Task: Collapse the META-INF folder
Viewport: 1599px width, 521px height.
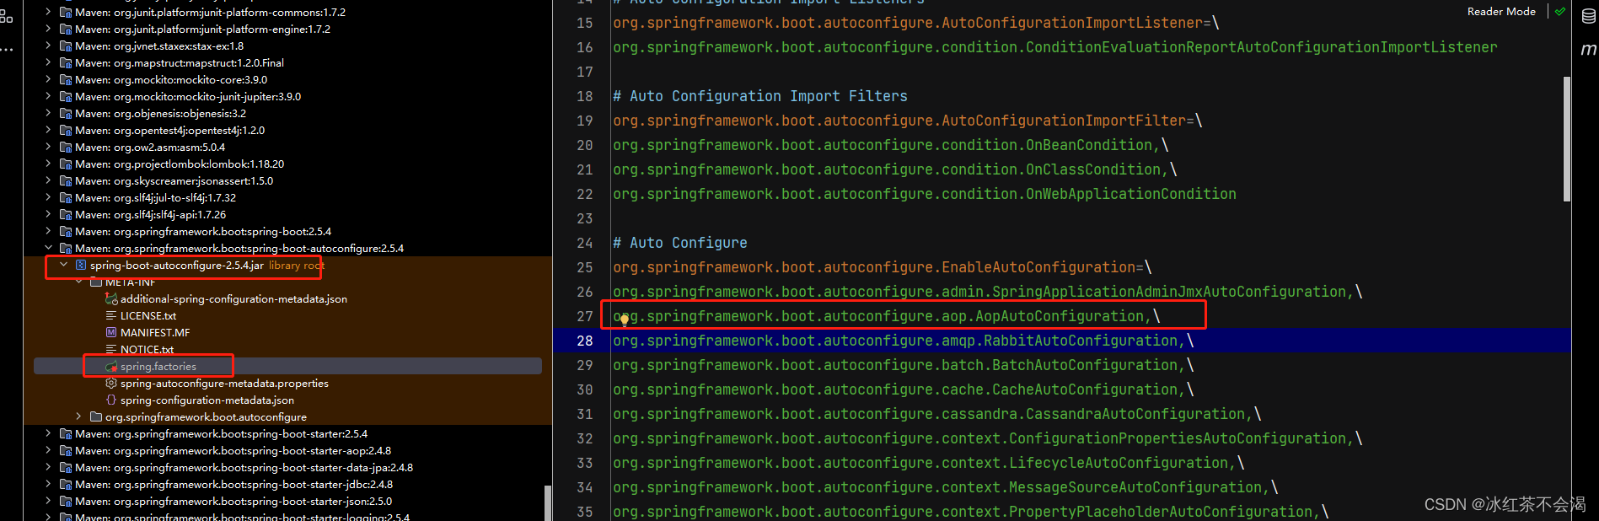Action: click(x=78, y=282)
